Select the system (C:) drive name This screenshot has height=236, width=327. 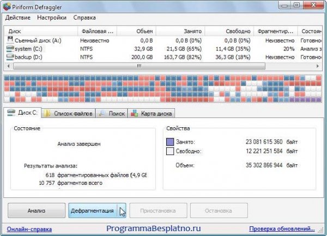tap(28, 49)
